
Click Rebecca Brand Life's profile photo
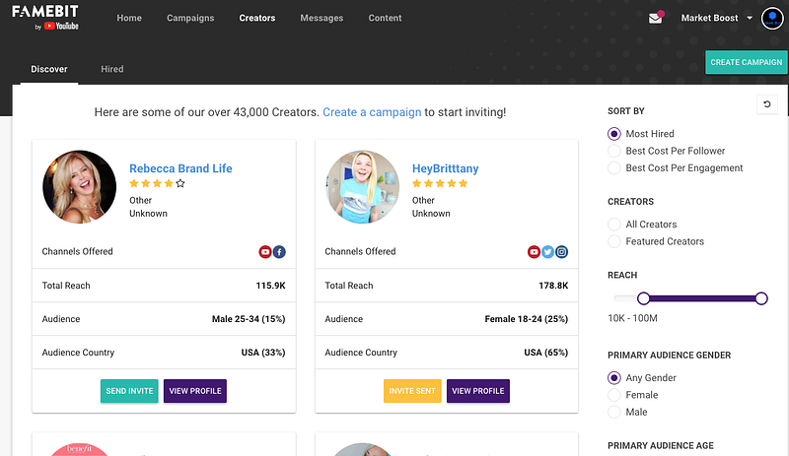point(80,186)
